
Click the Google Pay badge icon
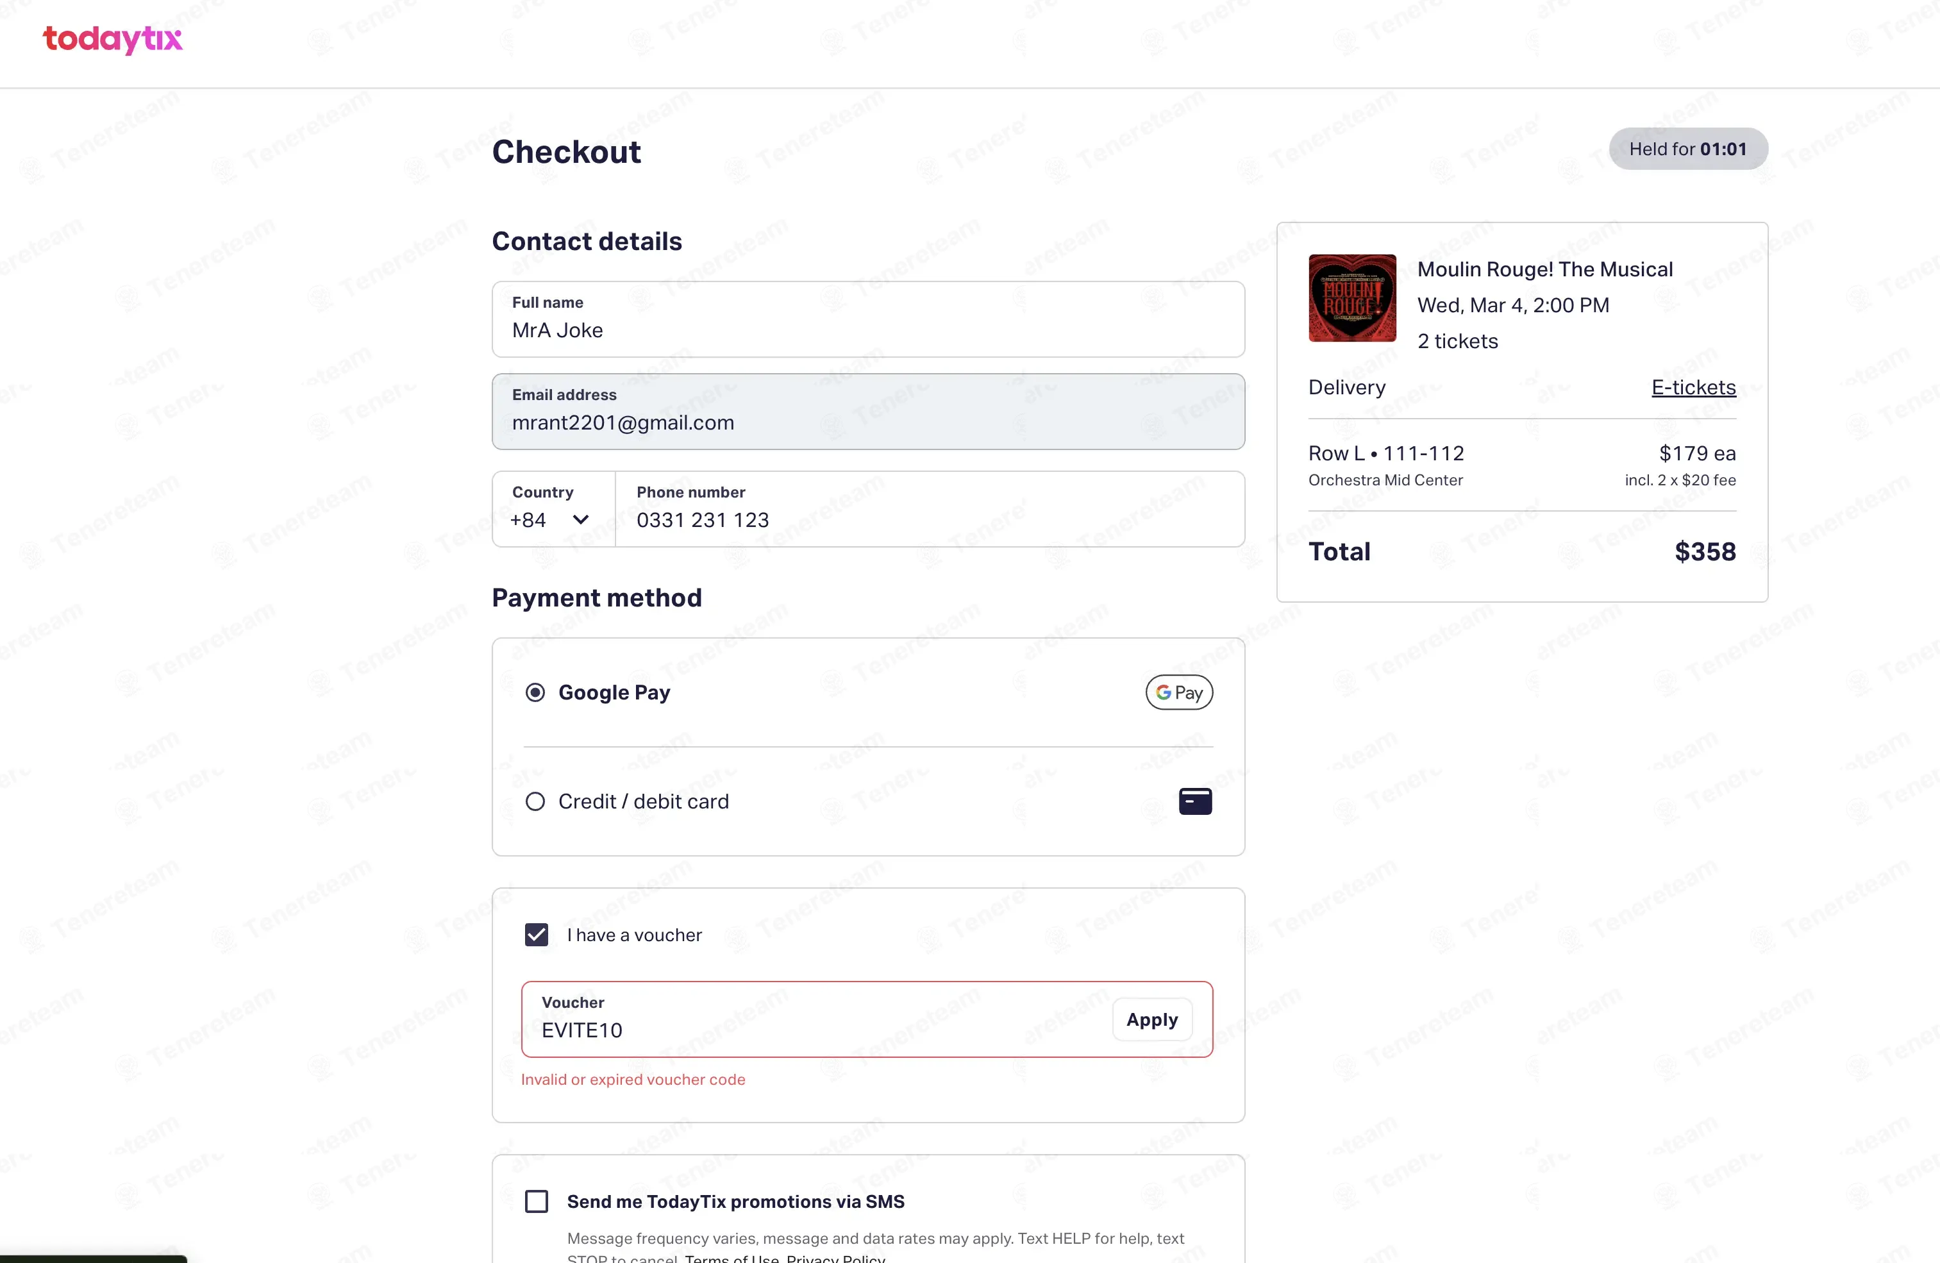point(1178,692)
